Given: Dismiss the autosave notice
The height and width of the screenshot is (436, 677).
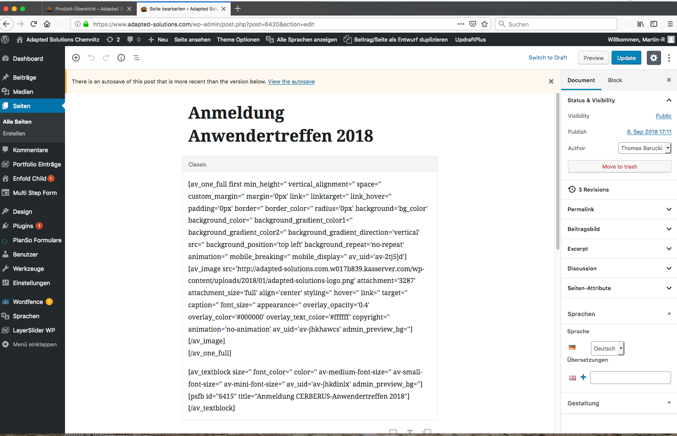Looking at the screenshot, I should (x=551, y=81).
